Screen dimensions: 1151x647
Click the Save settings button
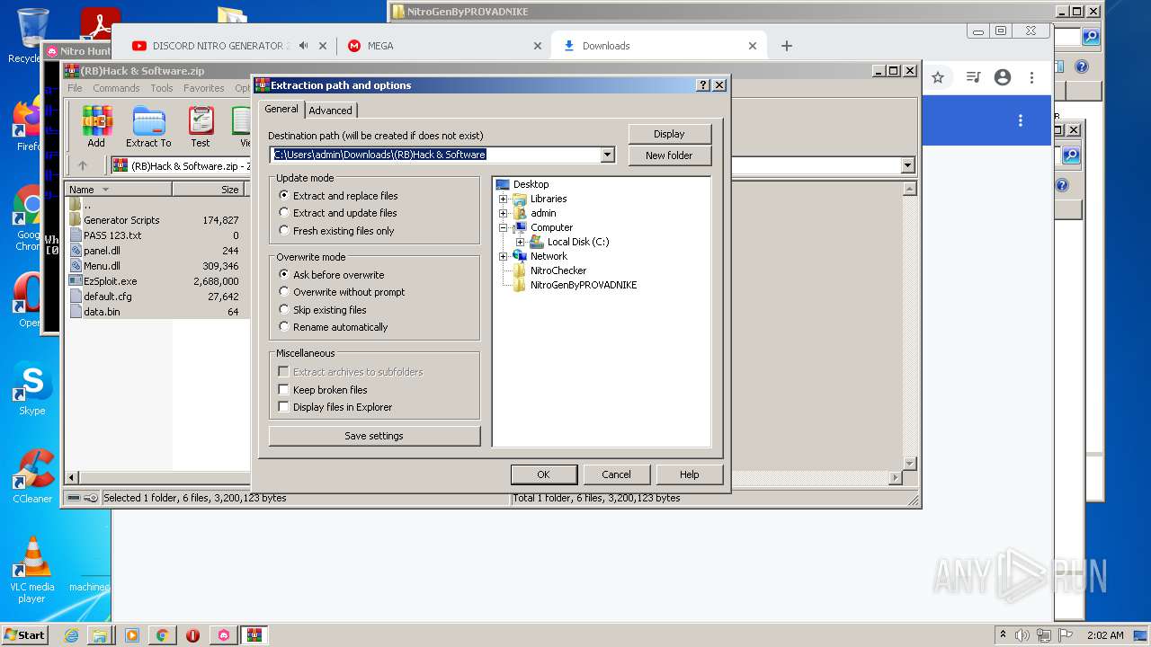tap(374, 436)
